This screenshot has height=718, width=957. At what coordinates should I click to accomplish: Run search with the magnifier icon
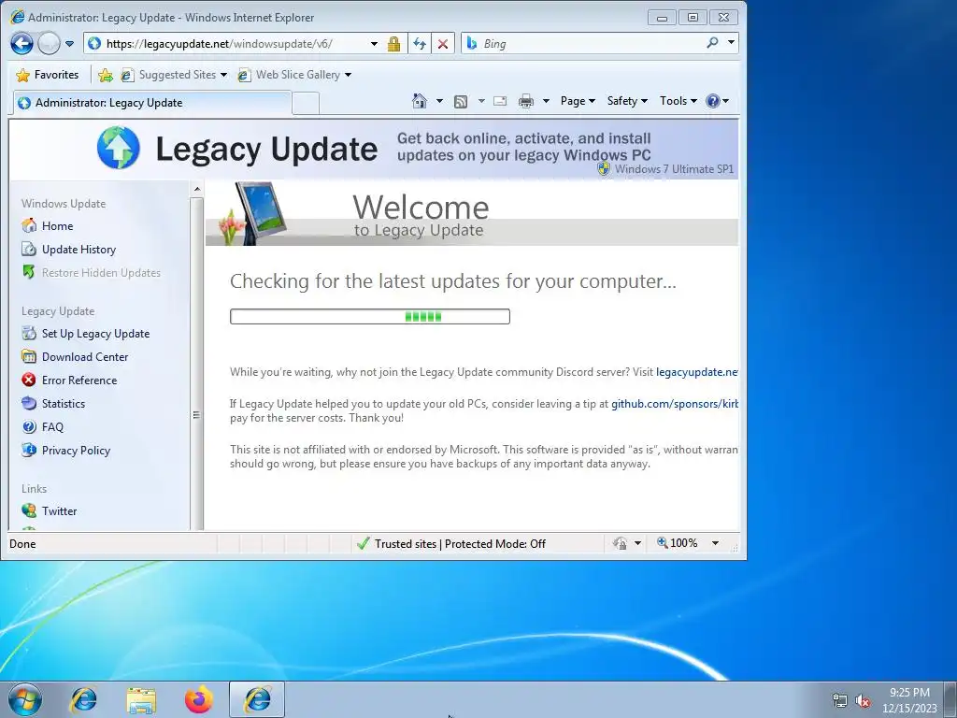tap(712, 43)
